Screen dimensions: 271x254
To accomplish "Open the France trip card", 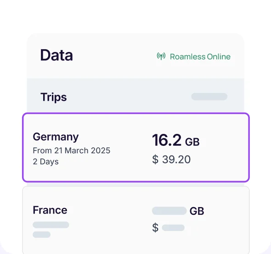I will [136, 220].
